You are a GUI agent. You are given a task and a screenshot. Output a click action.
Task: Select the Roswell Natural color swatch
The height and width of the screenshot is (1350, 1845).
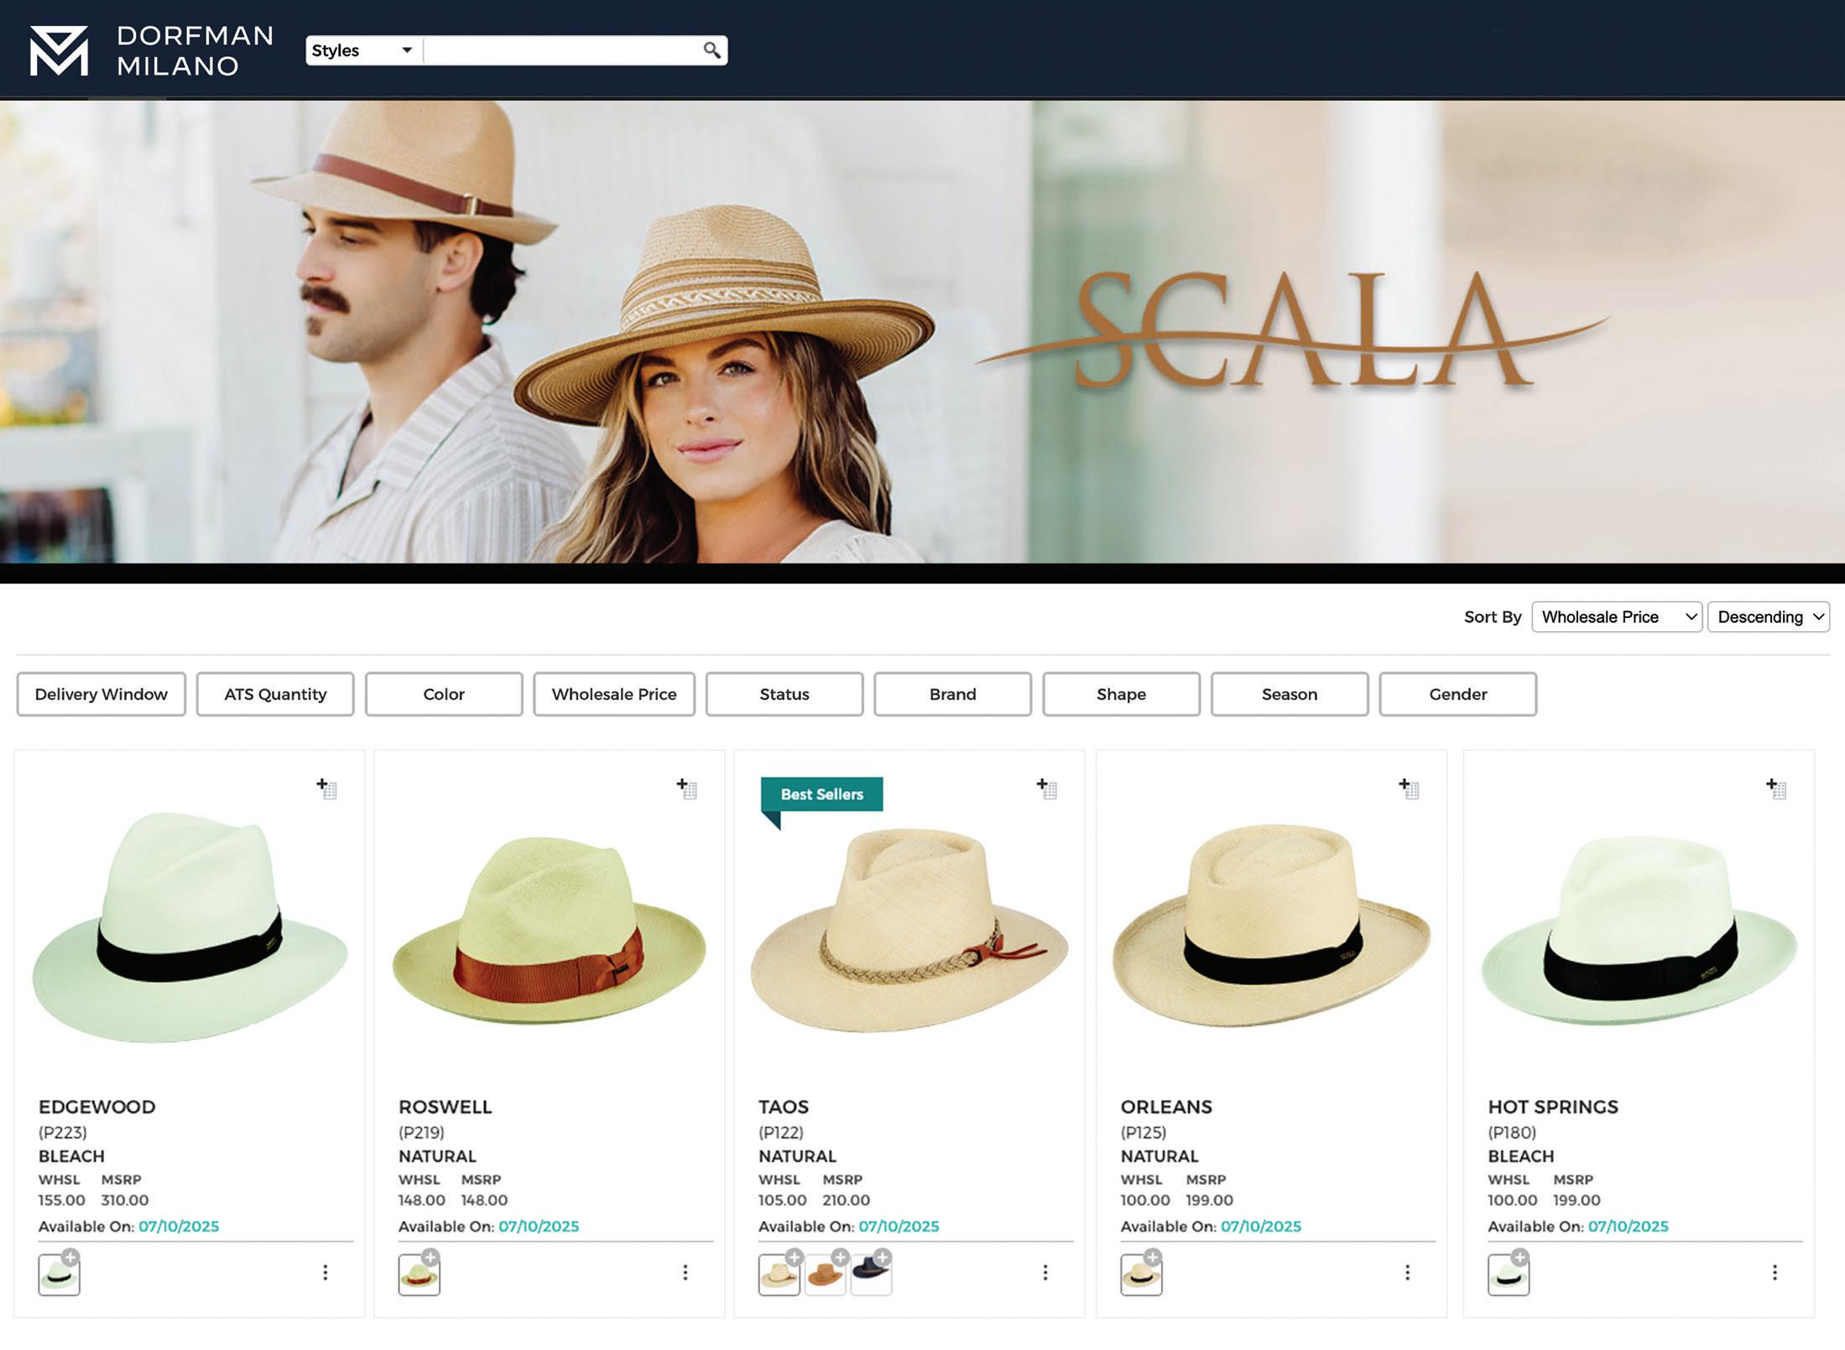pos(419,1275)
